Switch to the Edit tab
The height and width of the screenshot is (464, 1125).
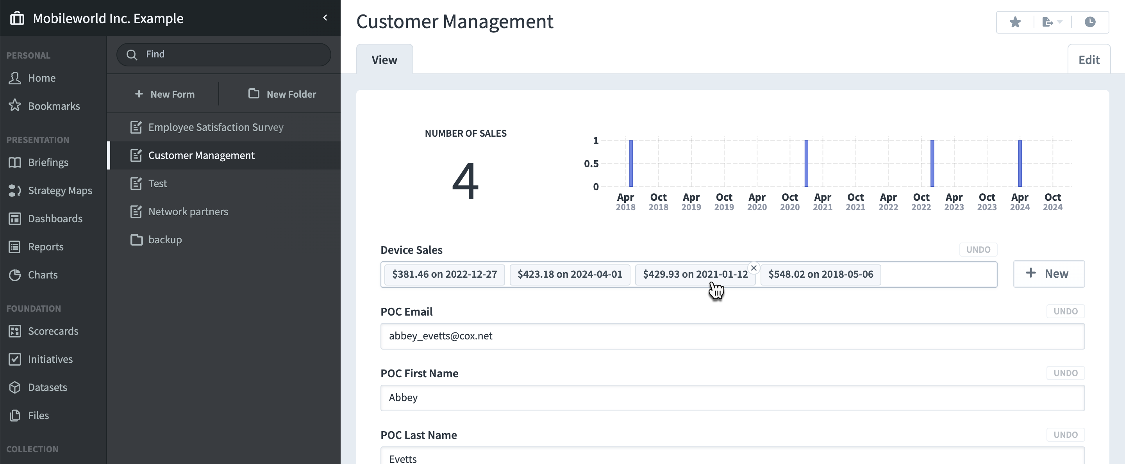pyautogui.click(x=1089, y=59)
